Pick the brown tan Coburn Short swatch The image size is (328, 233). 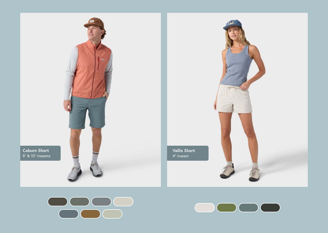(90, 214)
